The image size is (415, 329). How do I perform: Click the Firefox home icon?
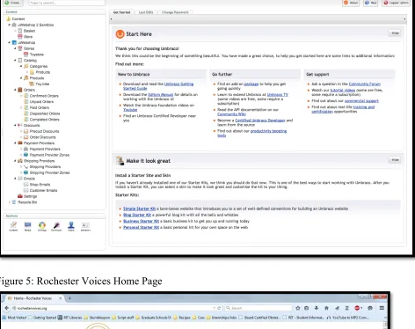[x=326, y=308]
